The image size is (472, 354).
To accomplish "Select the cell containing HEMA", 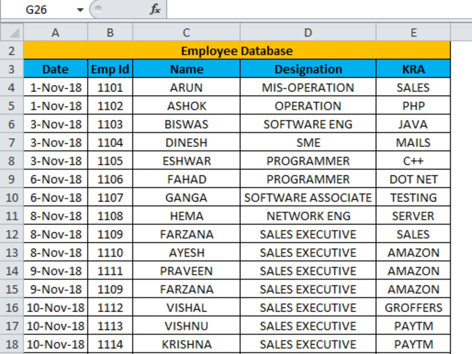I will pos(186,216).
